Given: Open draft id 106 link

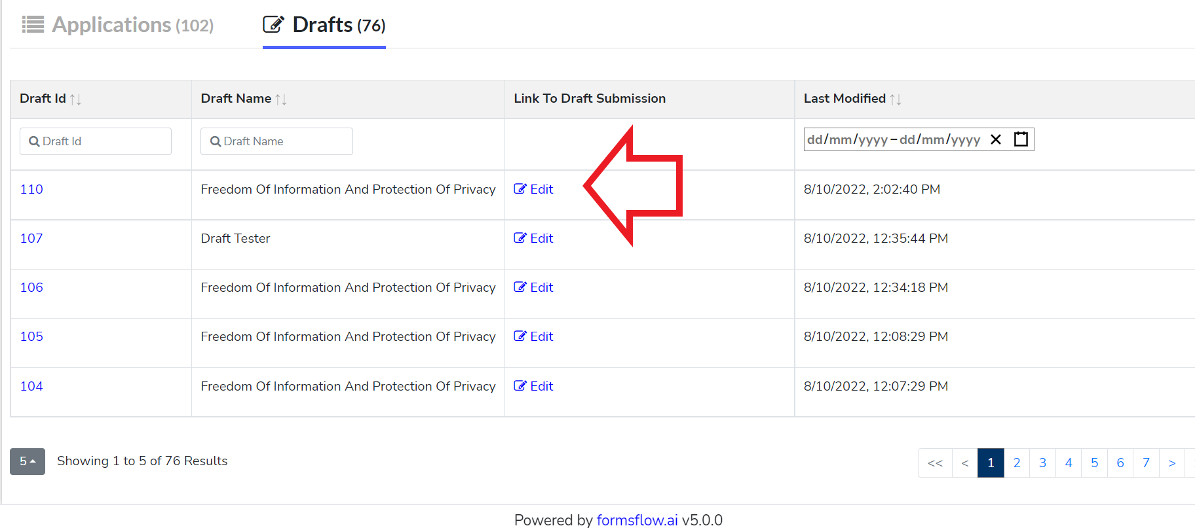Looking at the screenshot, I should (31, 287).
